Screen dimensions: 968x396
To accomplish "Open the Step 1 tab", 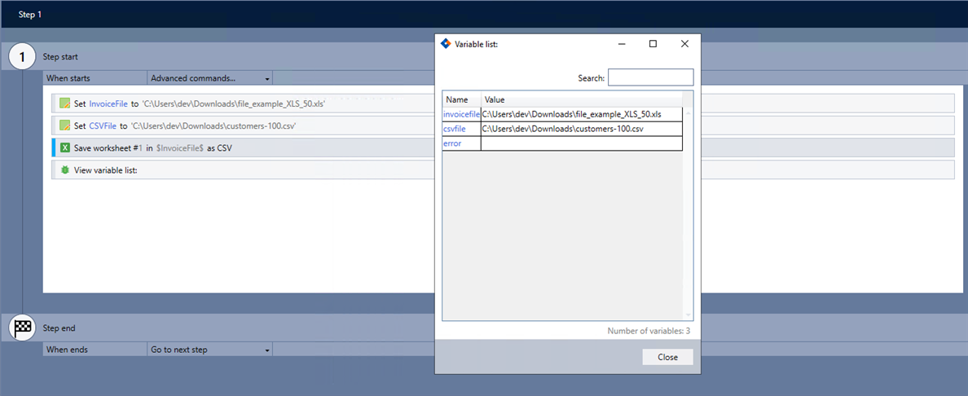I will (x=30, y=15).
